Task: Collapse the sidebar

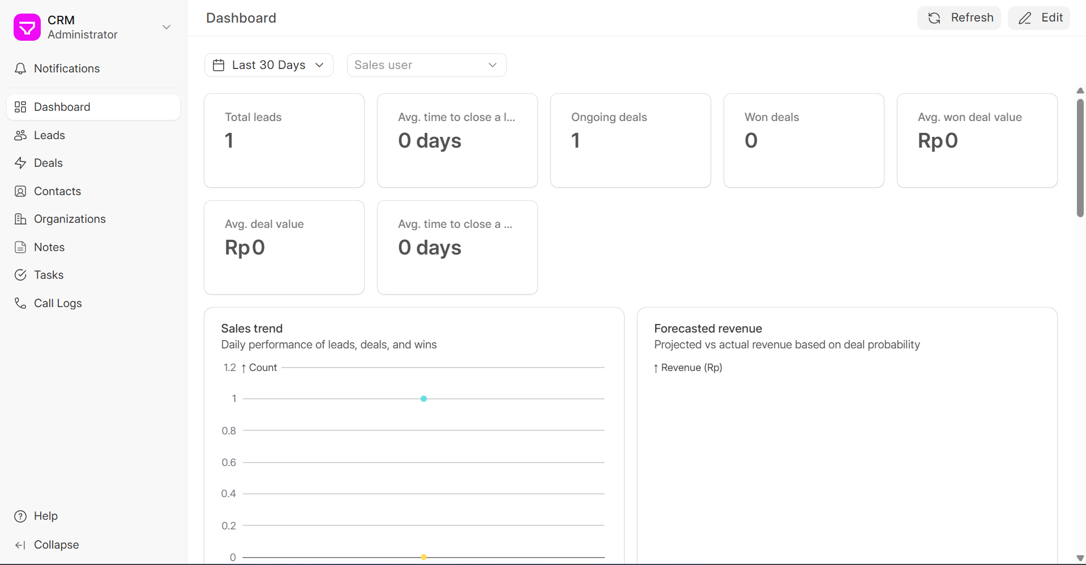Action: click(x=55, y=545)
